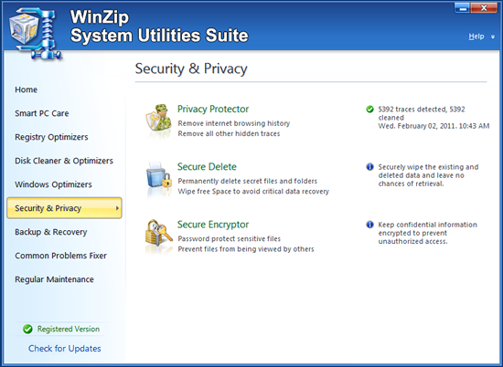Click 'Password protect sensitive files' text

click(x=230, y=238)
